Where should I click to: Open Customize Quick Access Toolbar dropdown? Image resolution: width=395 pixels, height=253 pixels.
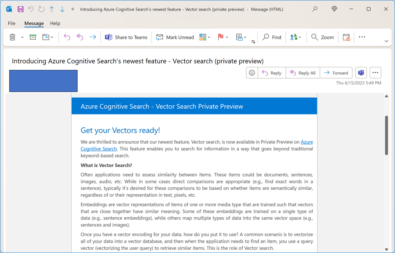pos(73,10)
